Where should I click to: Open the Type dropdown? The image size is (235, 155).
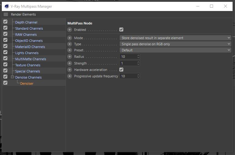175,44
